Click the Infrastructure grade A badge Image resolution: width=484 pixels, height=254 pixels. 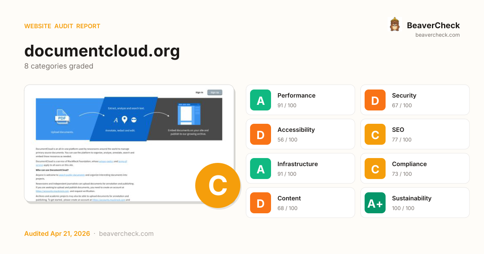point(261,169)
